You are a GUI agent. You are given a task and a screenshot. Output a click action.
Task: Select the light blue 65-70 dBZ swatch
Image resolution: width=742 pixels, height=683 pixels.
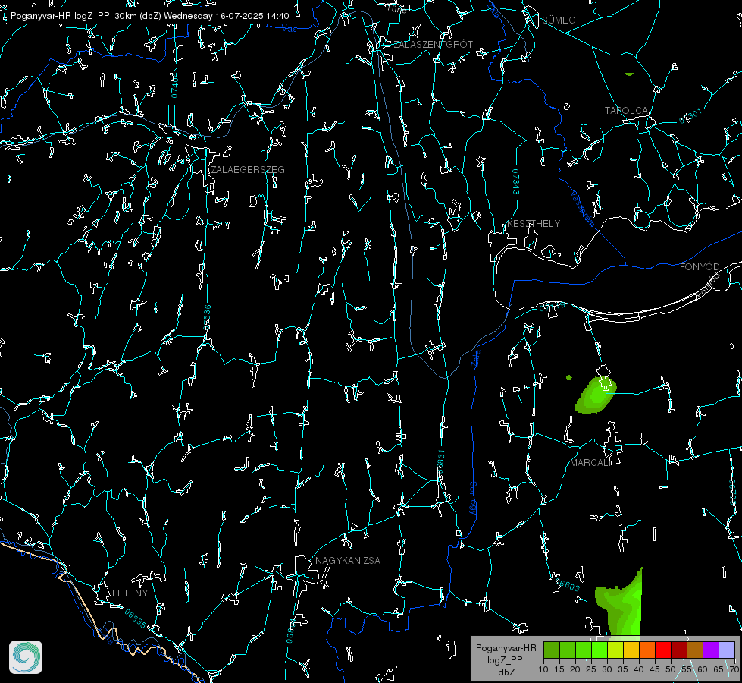[x=727, y=650]
